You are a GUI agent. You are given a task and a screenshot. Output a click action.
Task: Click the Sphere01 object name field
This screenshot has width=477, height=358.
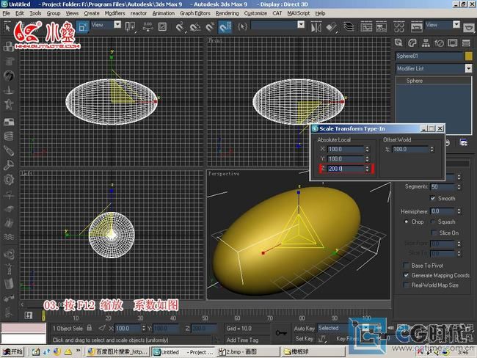(429, 56)
